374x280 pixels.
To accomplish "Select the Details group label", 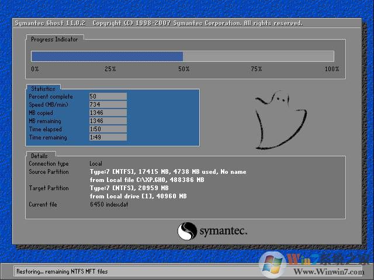I will (40, 156).
